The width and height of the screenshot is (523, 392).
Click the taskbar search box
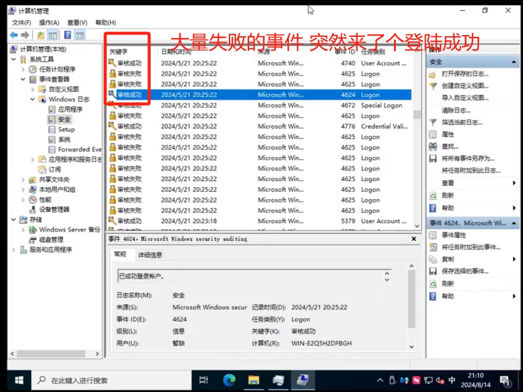pyautogui.click(x=111, y=380)
